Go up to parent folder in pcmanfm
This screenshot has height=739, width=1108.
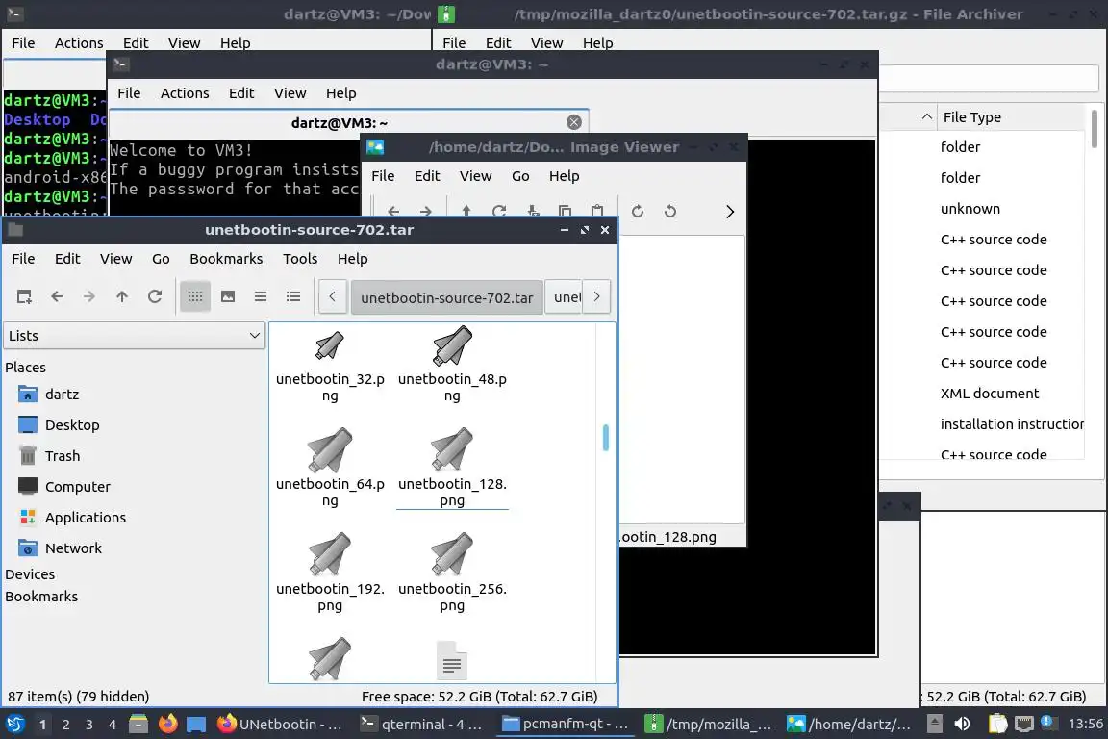click(121, 296)
